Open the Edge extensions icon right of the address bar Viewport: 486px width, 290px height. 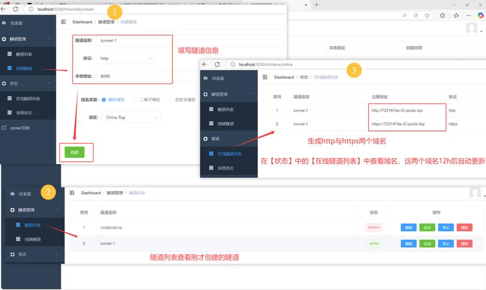pos(442,16)
